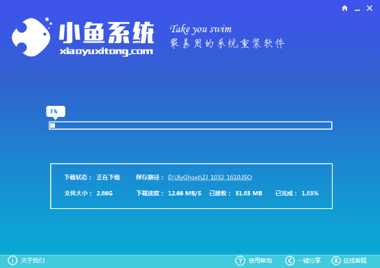Click the 小鱼系统 title text
The height and width of the screenshot is (268, 380).
click(x=107, y=33)
